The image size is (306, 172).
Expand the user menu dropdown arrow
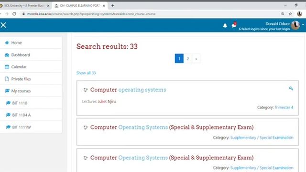pos(303,25)
